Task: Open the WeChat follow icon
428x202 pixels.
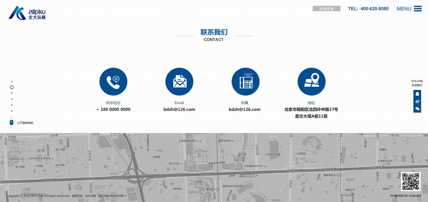Action: click(x=417, y=109)
